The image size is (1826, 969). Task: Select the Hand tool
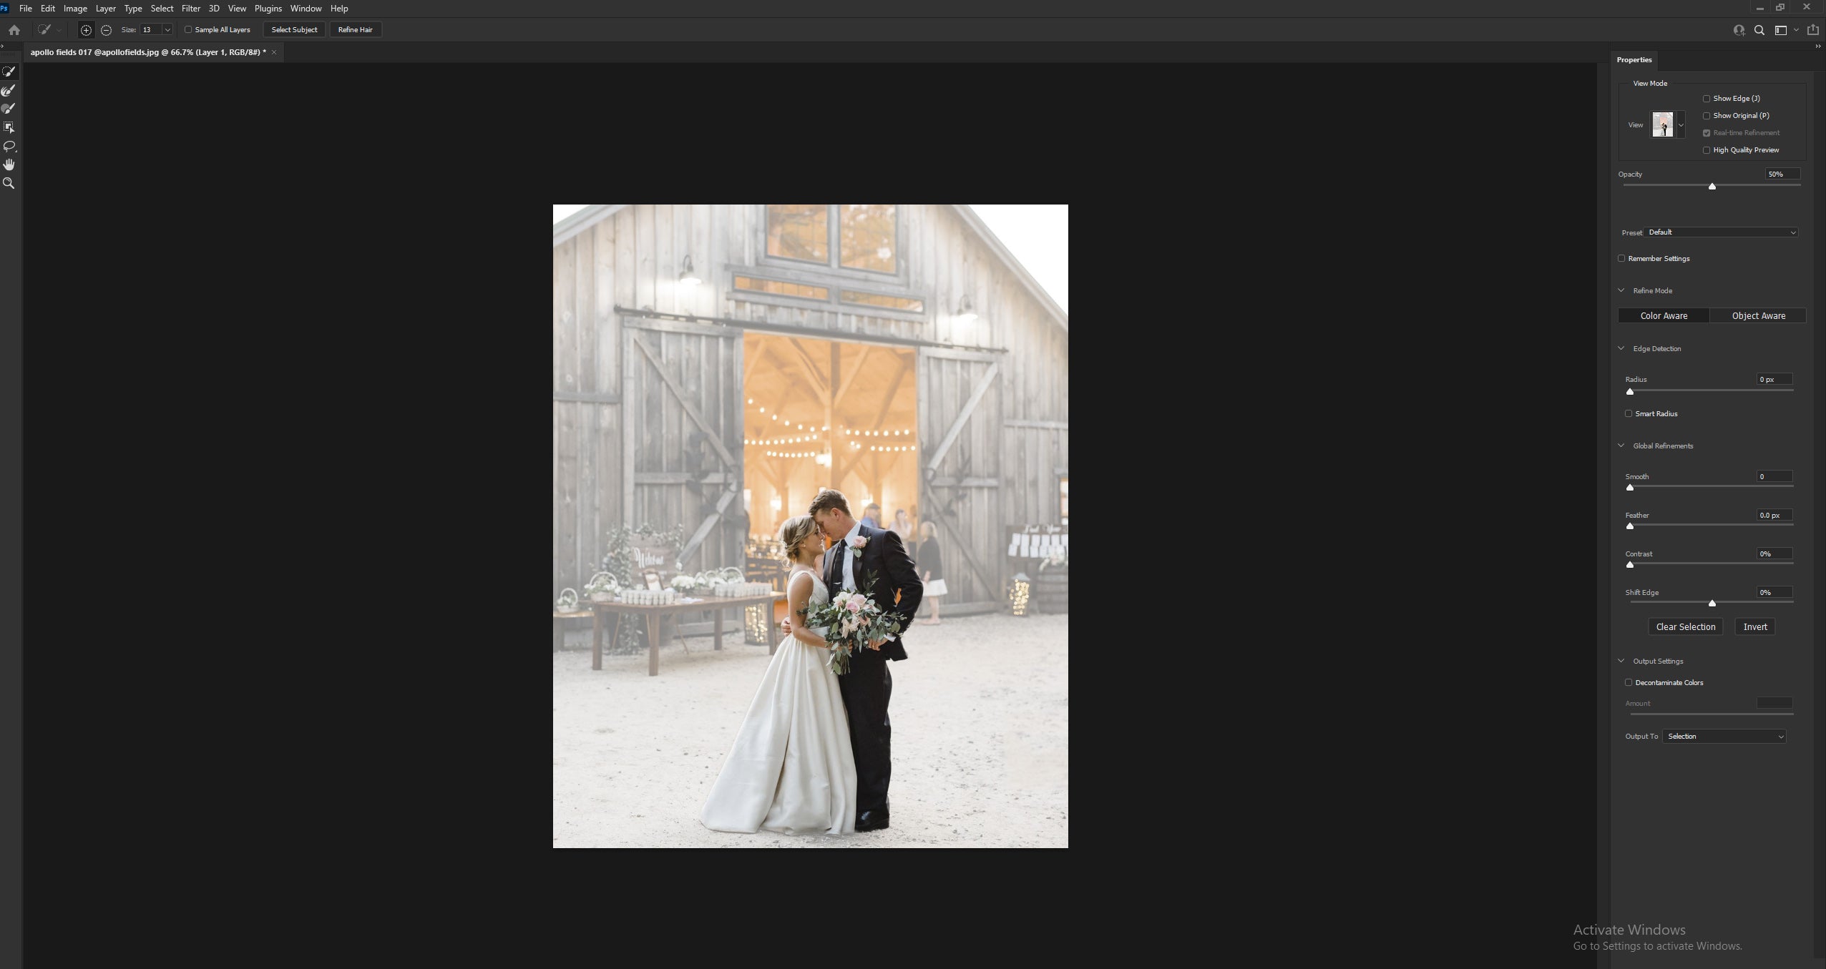(10, 164)
